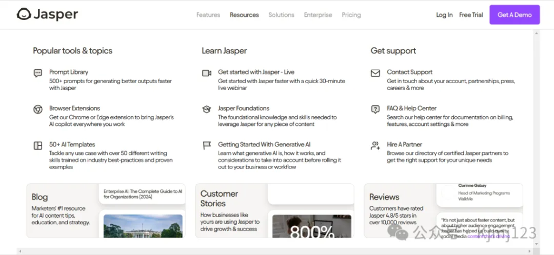
Task: Click the horizontal scrollbar left arrow
Action: [20, 251]
